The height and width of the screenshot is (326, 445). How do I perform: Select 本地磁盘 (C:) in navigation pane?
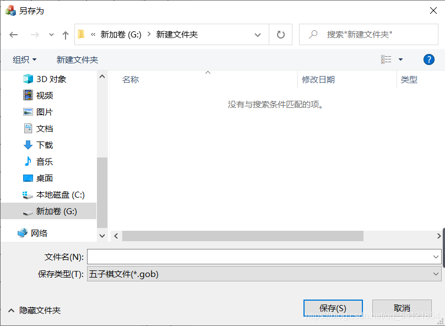(x=53, y=194)
